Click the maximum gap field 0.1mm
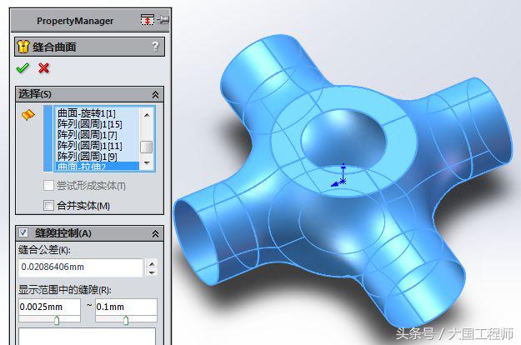The height and width of the screenshot is (345, 521). tap(126, 307)
